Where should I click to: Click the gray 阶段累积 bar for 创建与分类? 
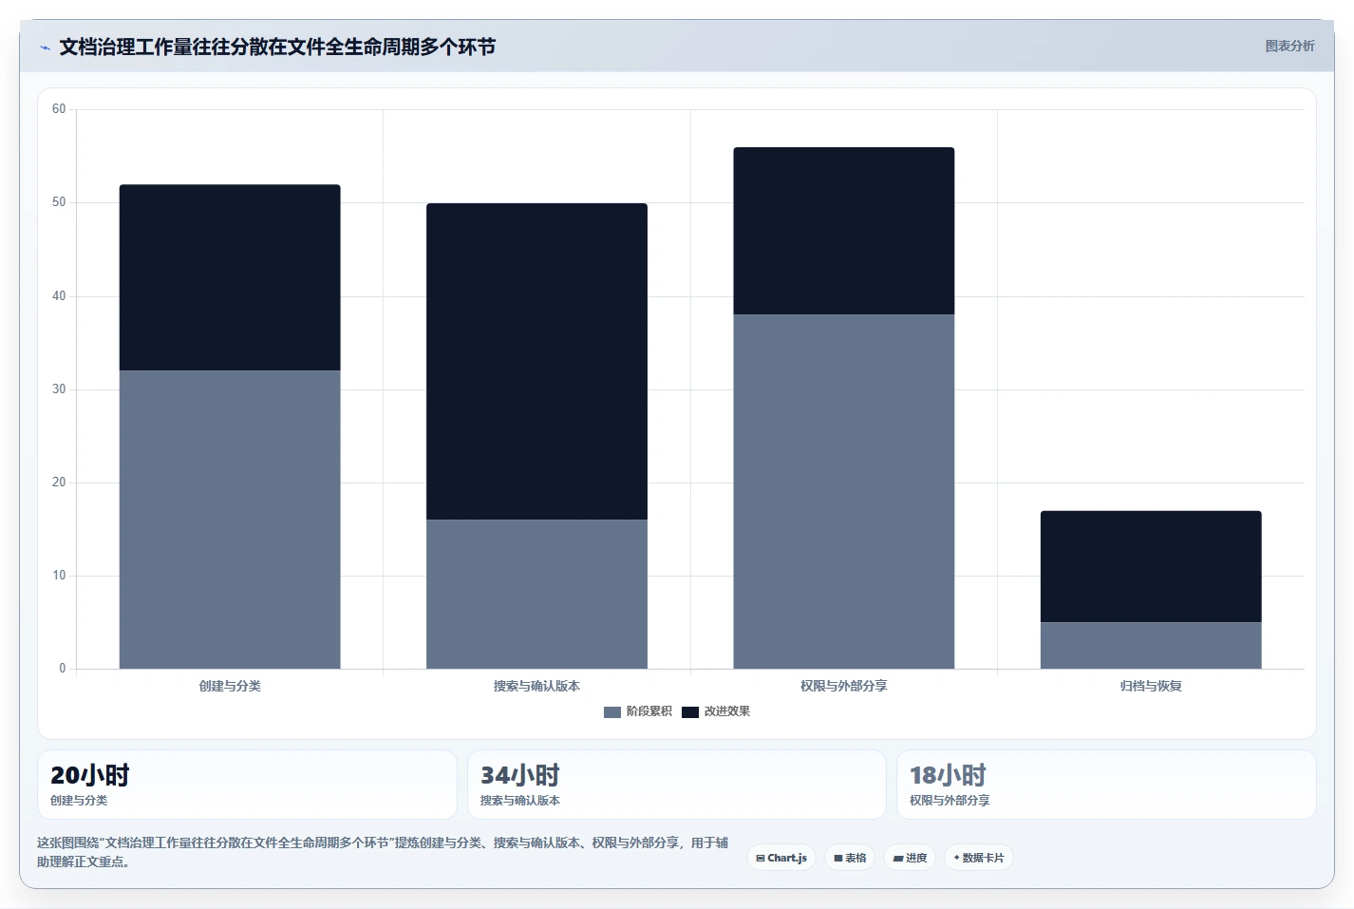[x=230, y=520]
